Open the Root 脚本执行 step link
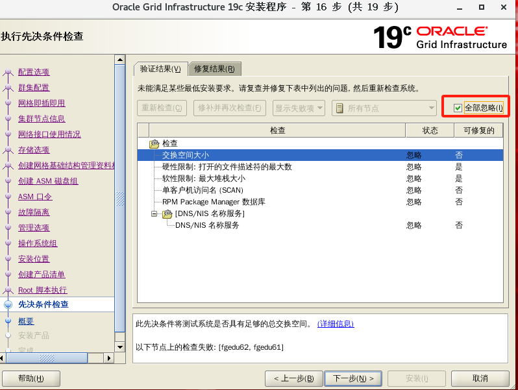 coord(43,290)
